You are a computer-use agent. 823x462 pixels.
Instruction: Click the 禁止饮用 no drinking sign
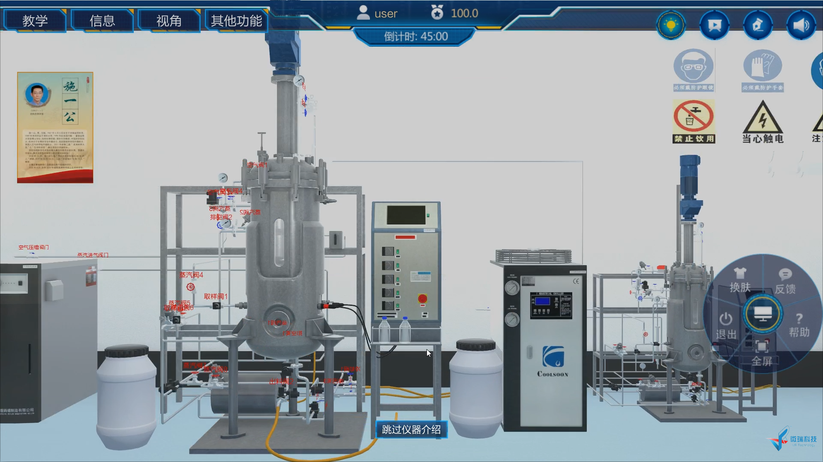point(694,121)
